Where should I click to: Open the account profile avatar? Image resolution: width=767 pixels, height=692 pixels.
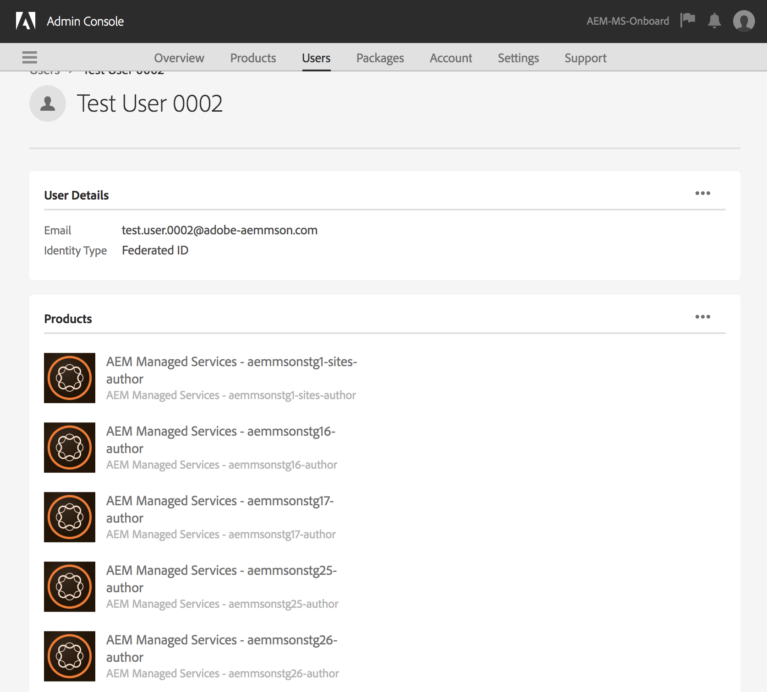(744, 21)
